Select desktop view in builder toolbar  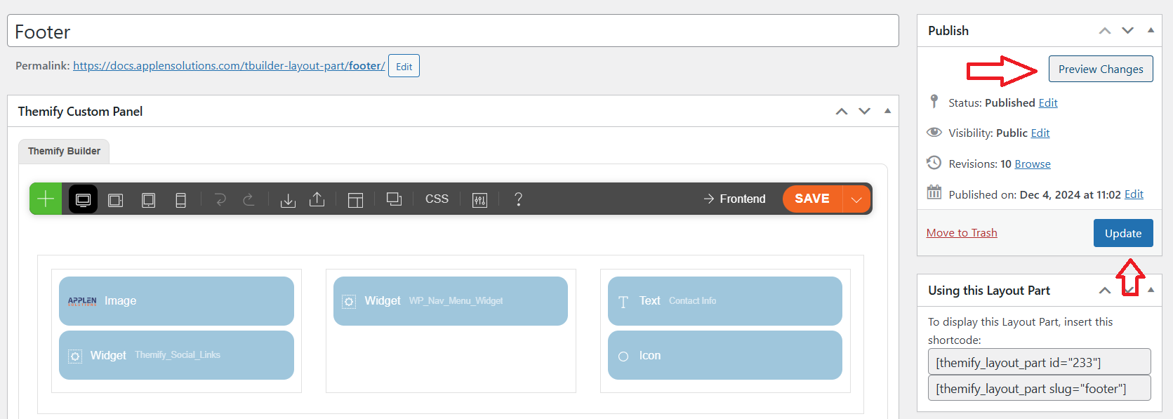(83, 199)
